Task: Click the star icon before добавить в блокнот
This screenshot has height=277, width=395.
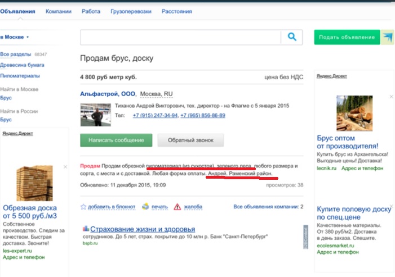Action: click(83, 207)
